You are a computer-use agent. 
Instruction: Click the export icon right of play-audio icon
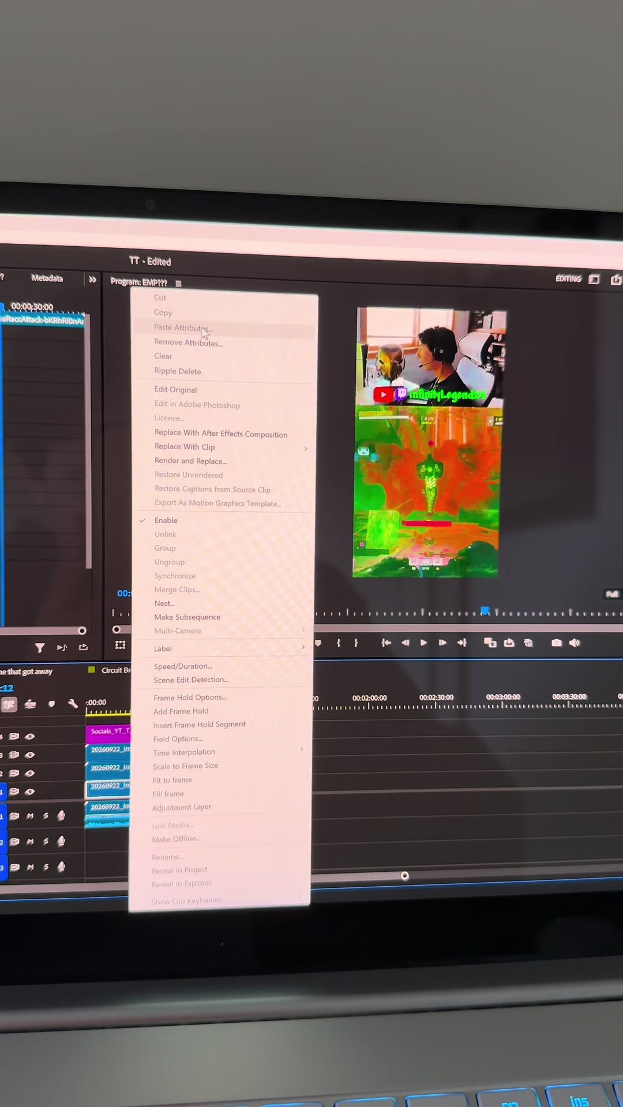83,647
